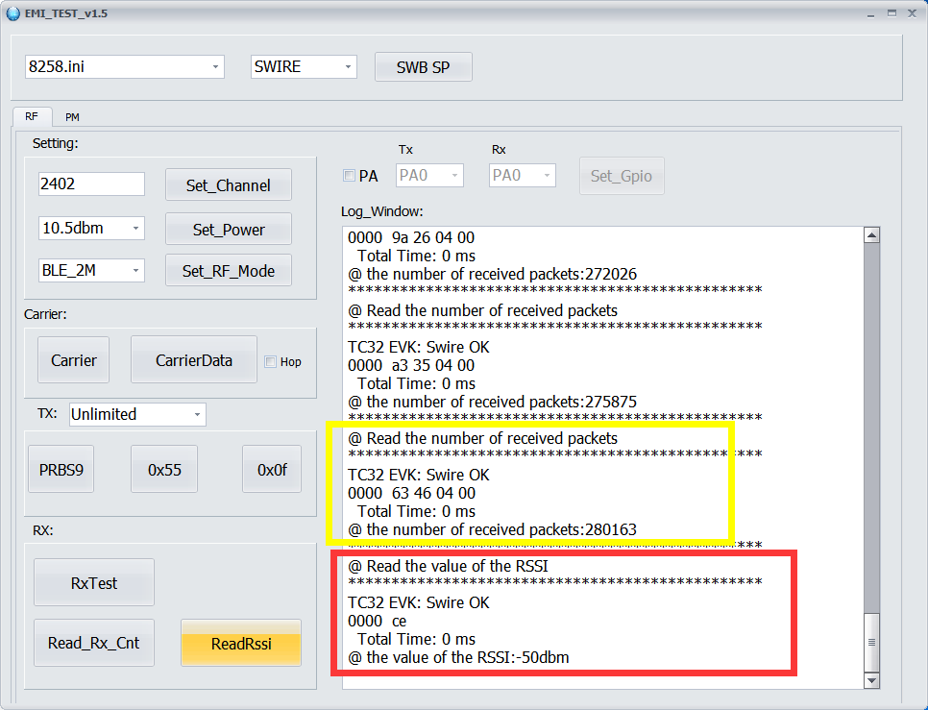Click the log window scrollbar thumb
Viewport: 928px width, 710px height.
871,642
